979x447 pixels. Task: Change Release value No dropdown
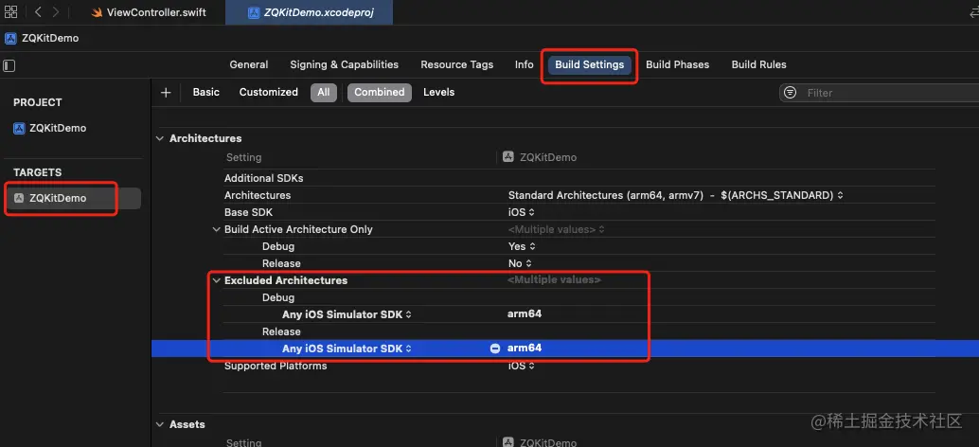520,263
